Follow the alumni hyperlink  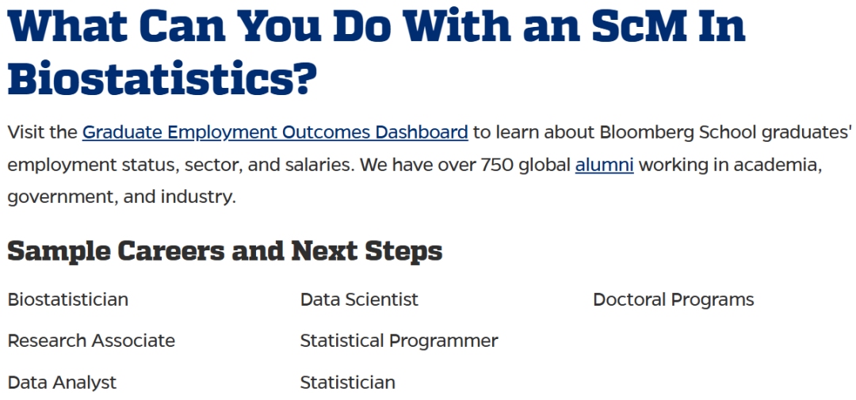click(604, 164)
